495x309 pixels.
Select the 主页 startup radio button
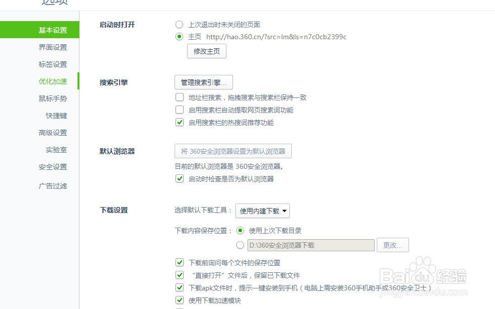click(x=179, y=37)
